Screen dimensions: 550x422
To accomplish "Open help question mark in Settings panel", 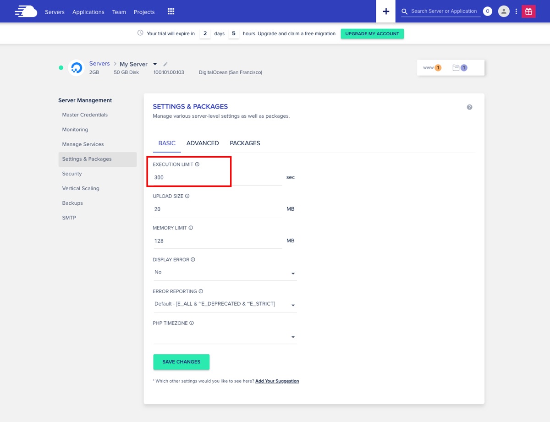I will (x=469, y=107).
